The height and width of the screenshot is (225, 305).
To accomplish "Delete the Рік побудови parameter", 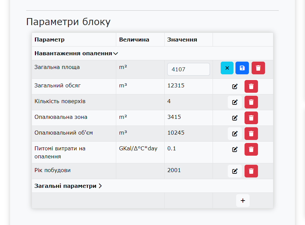I will [x=251, y=171].
